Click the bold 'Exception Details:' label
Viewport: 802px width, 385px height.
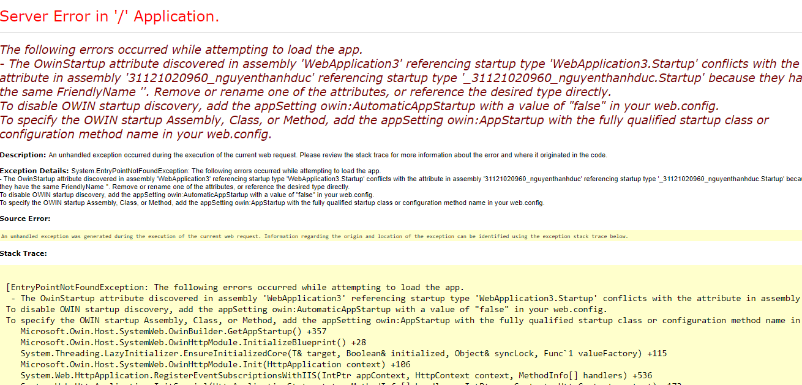click(34, 171)
